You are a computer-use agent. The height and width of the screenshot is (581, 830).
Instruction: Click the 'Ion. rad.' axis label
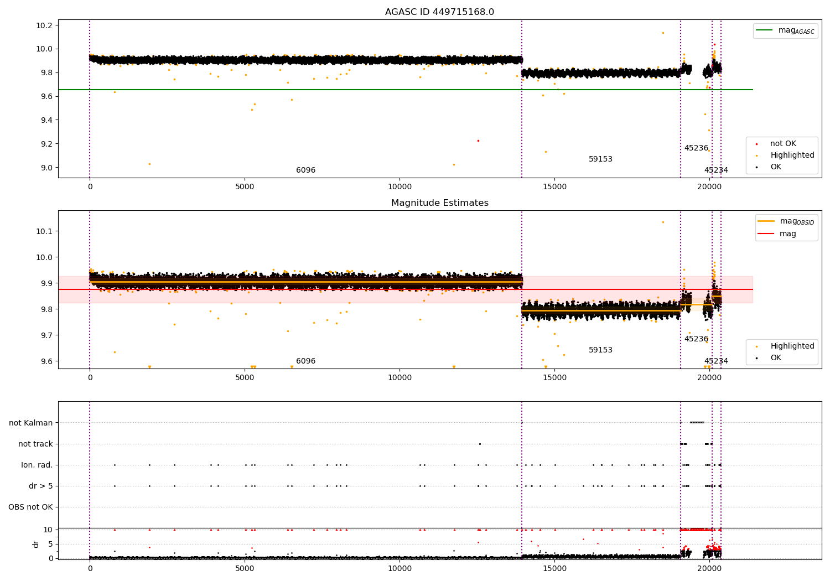[x=37, y=465]
